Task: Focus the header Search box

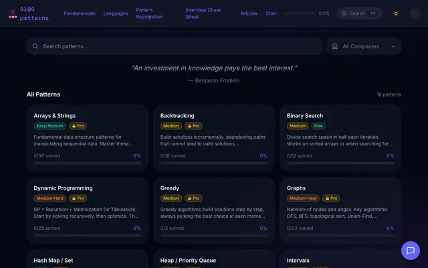Action: click(359, 13)
